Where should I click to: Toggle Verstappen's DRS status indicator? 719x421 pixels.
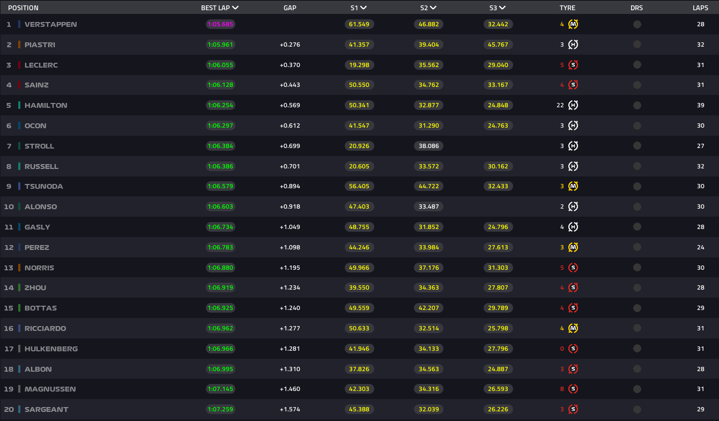pyautogui.click(x=637, y=24)
